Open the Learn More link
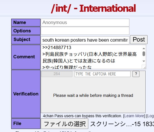The width and height of the screenshot is (154, 132). click(x=134, y=116)
